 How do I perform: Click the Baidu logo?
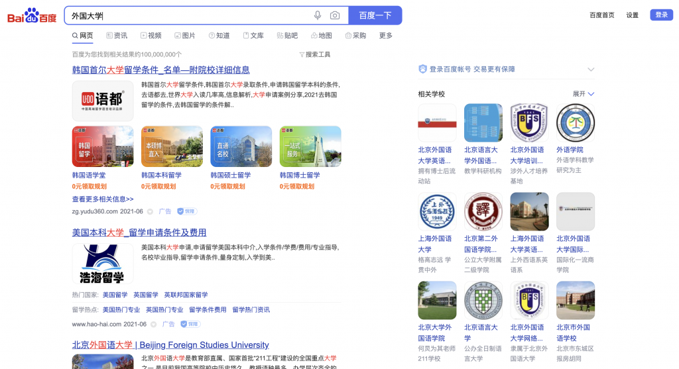[32, 16]
